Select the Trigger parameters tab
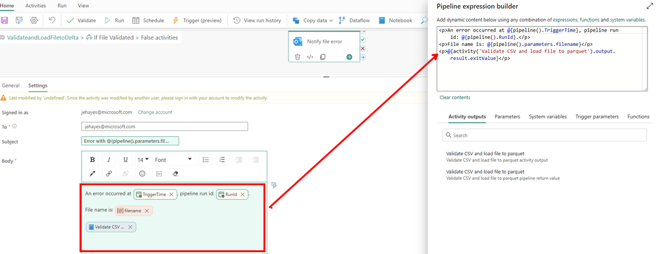This screenshot has width=658, height=254. coord(597,116)
